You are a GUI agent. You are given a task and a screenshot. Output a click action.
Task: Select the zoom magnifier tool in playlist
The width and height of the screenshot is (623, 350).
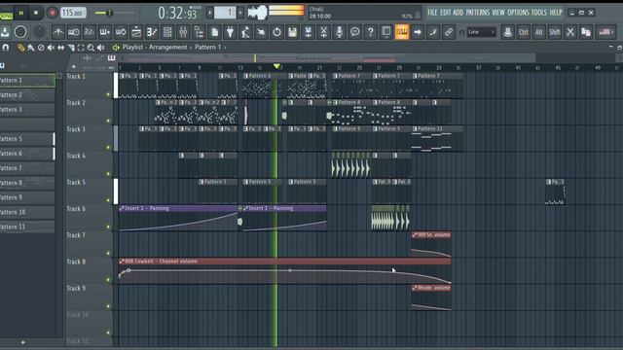91,48
